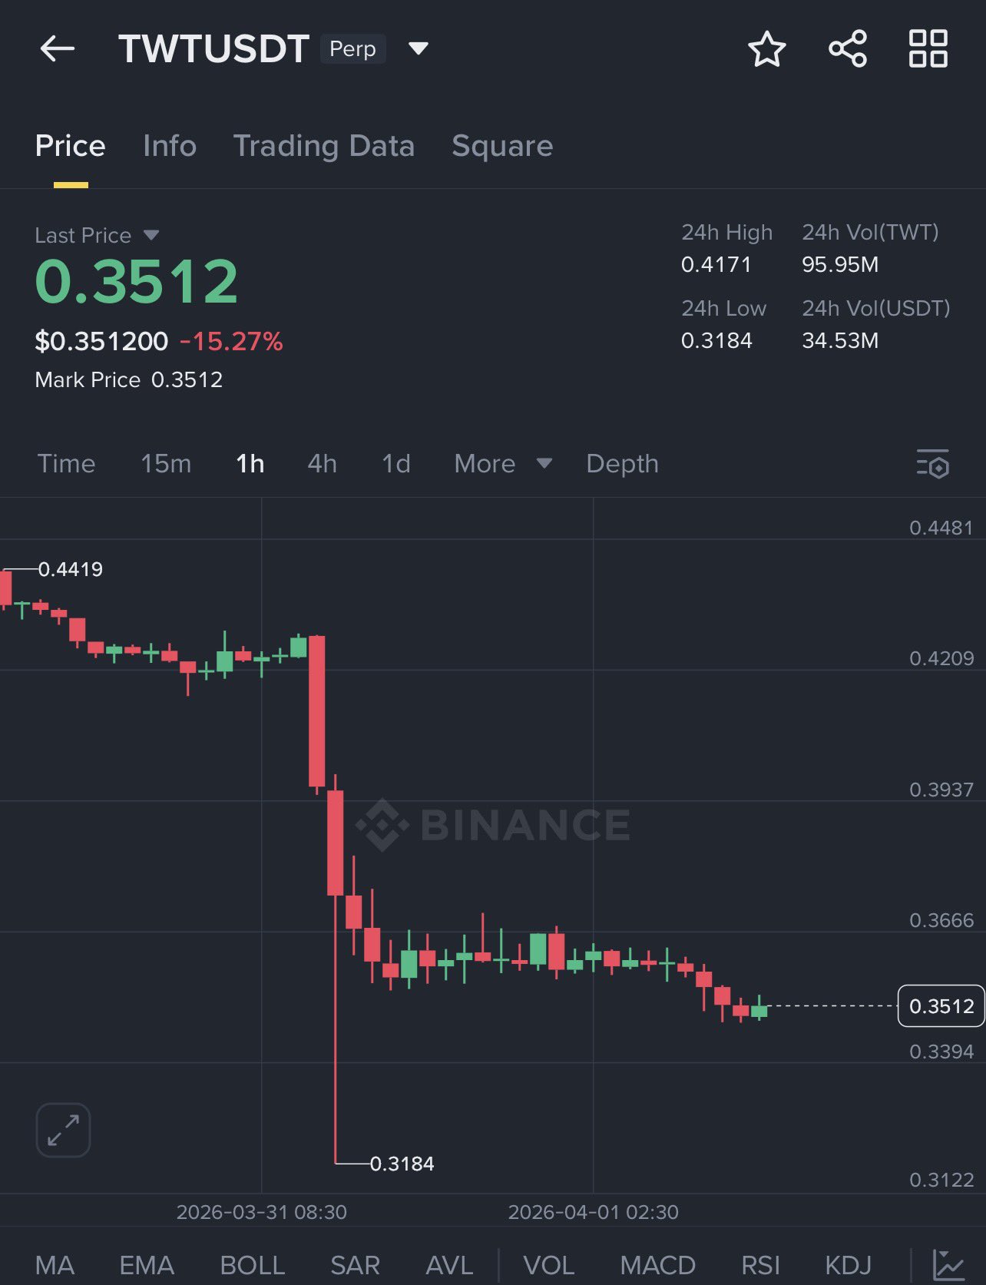Show the Depth chart
This screenshot has width=986, height=1285.
[x=622, y=464]
